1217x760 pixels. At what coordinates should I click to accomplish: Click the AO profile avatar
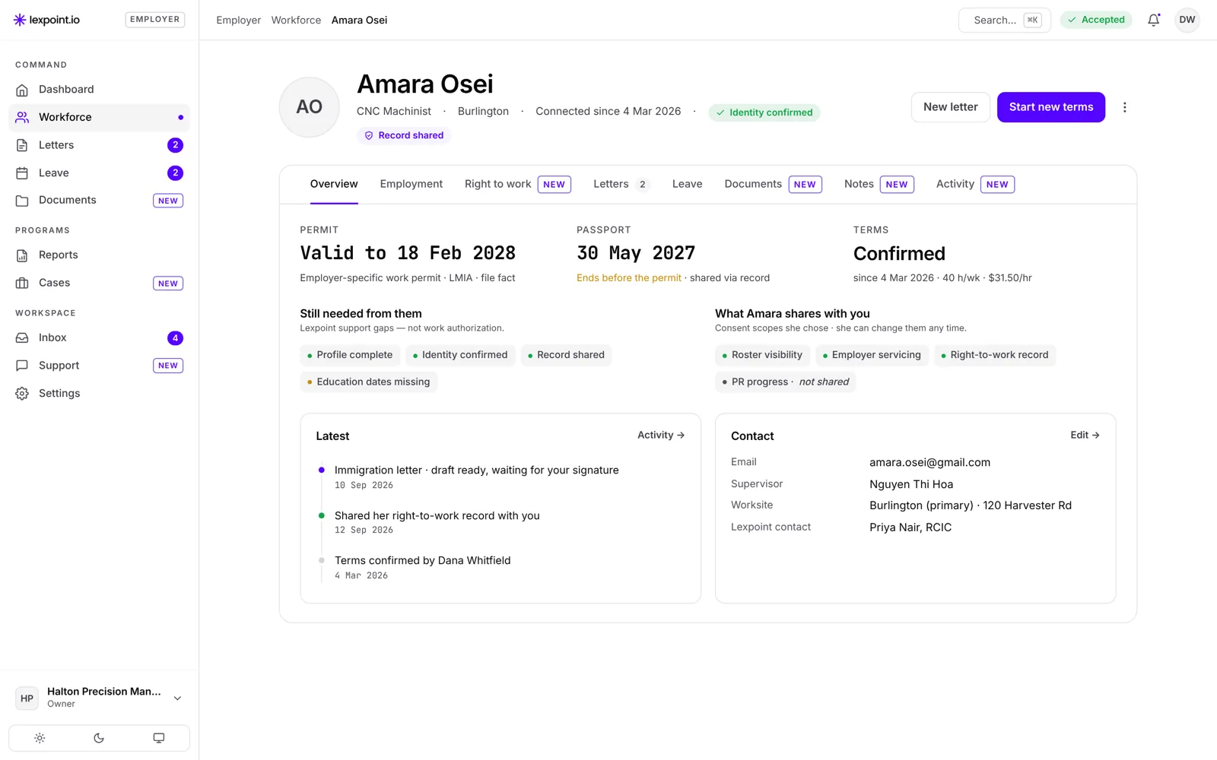(x=309, y=107)
